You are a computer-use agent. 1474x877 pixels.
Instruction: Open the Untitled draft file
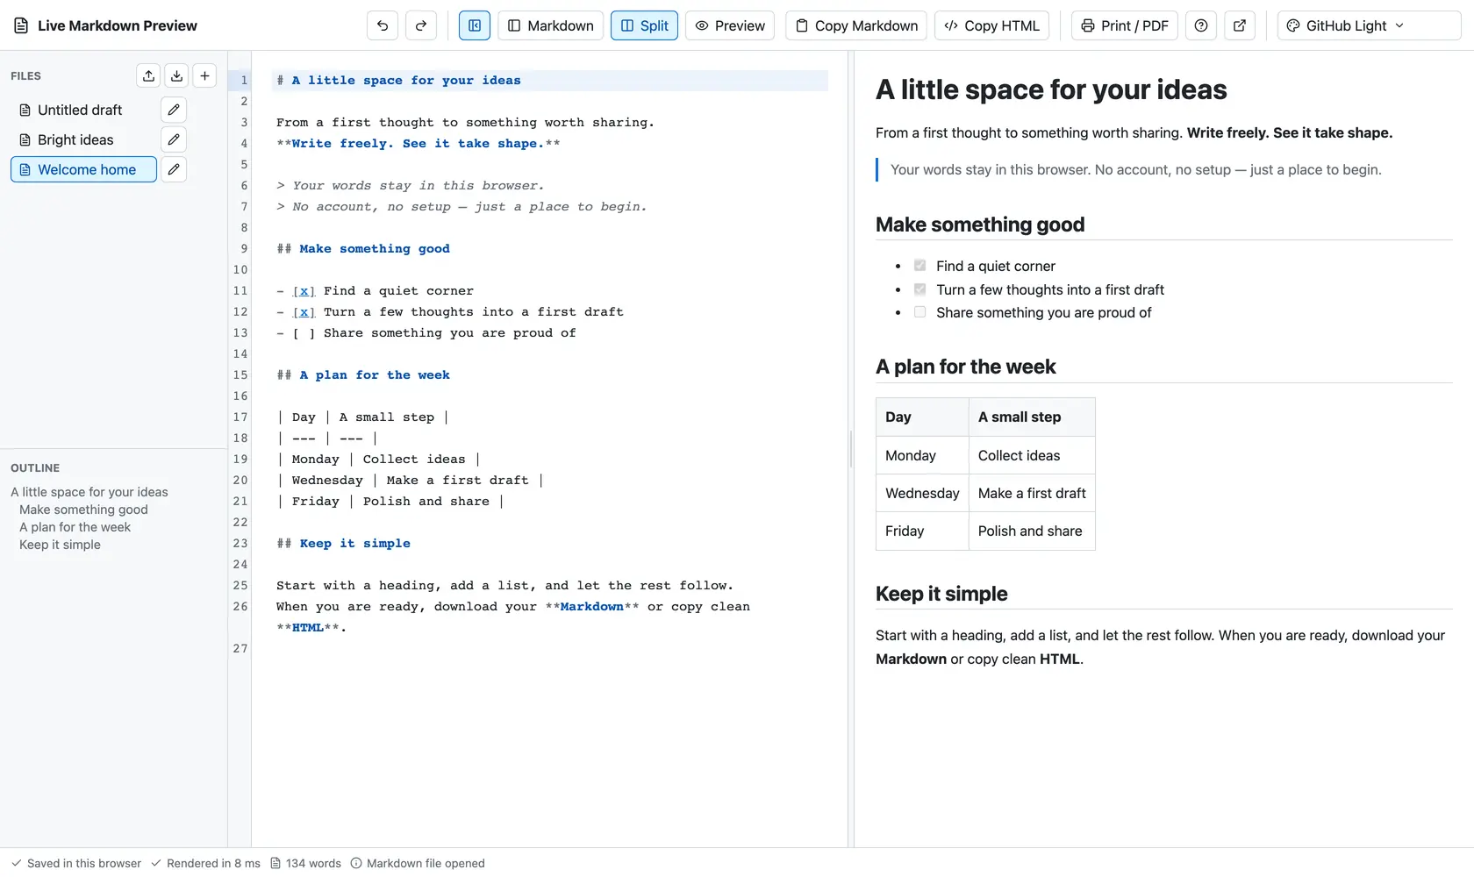pyautogui.click(x=83, y=110)
